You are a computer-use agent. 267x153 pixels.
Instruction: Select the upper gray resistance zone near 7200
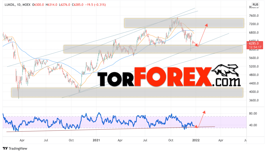coord(184,23)
